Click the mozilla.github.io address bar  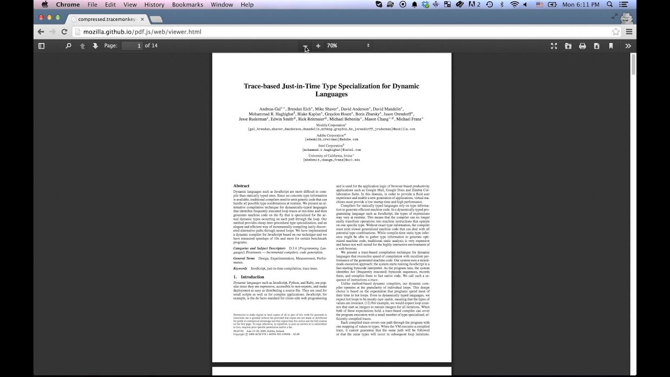[347, 31]
